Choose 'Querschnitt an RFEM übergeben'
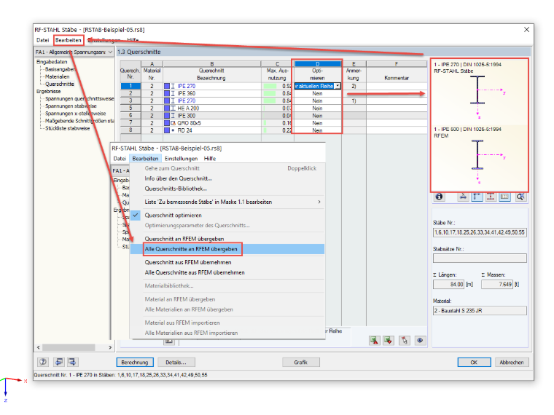Image resolution: width=554 pixels, height=415 pixels. (x=184, y=239)
